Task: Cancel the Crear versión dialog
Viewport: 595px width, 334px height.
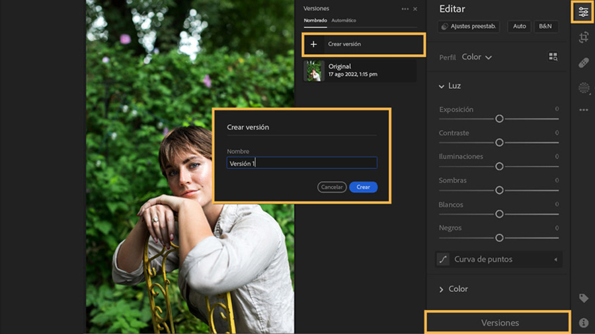Action: (332, 187)
